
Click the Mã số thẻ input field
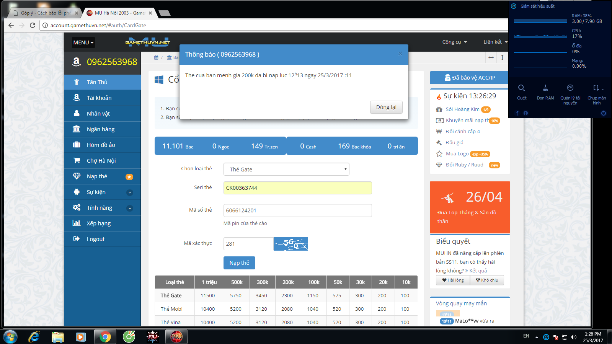pyautogui.click(x=297, y=210)
